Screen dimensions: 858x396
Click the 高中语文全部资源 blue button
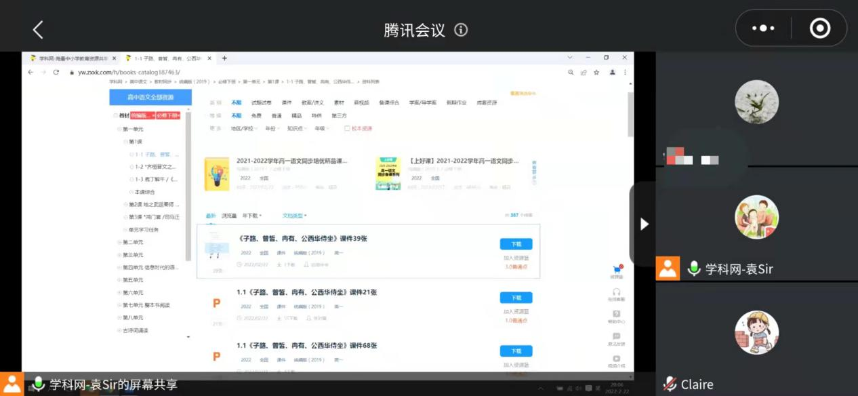150,98
